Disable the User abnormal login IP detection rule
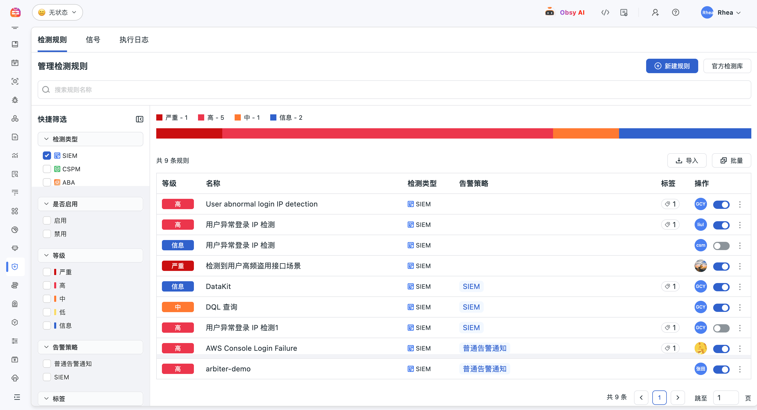757x410 pixels. (721, 204)
